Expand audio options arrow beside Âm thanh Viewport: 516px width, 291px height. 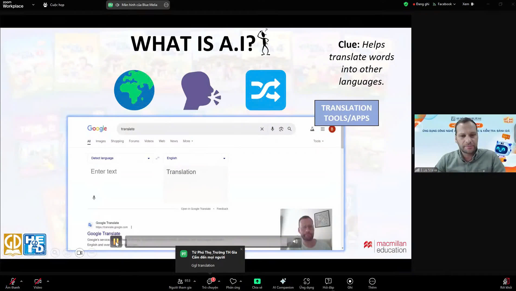pyautogui.click(x=21, y=281)
